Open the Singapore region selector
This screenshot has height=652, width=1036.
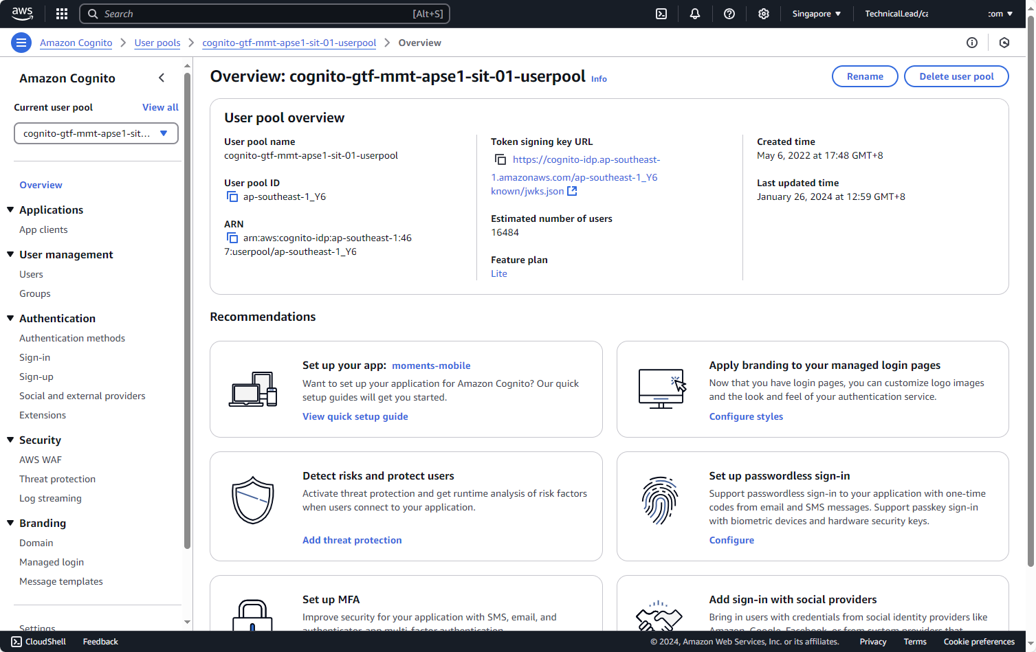(x=816, y=14)
